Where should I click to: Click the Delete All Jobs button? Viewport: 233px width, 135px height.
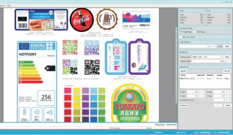(x=172, y=125)
